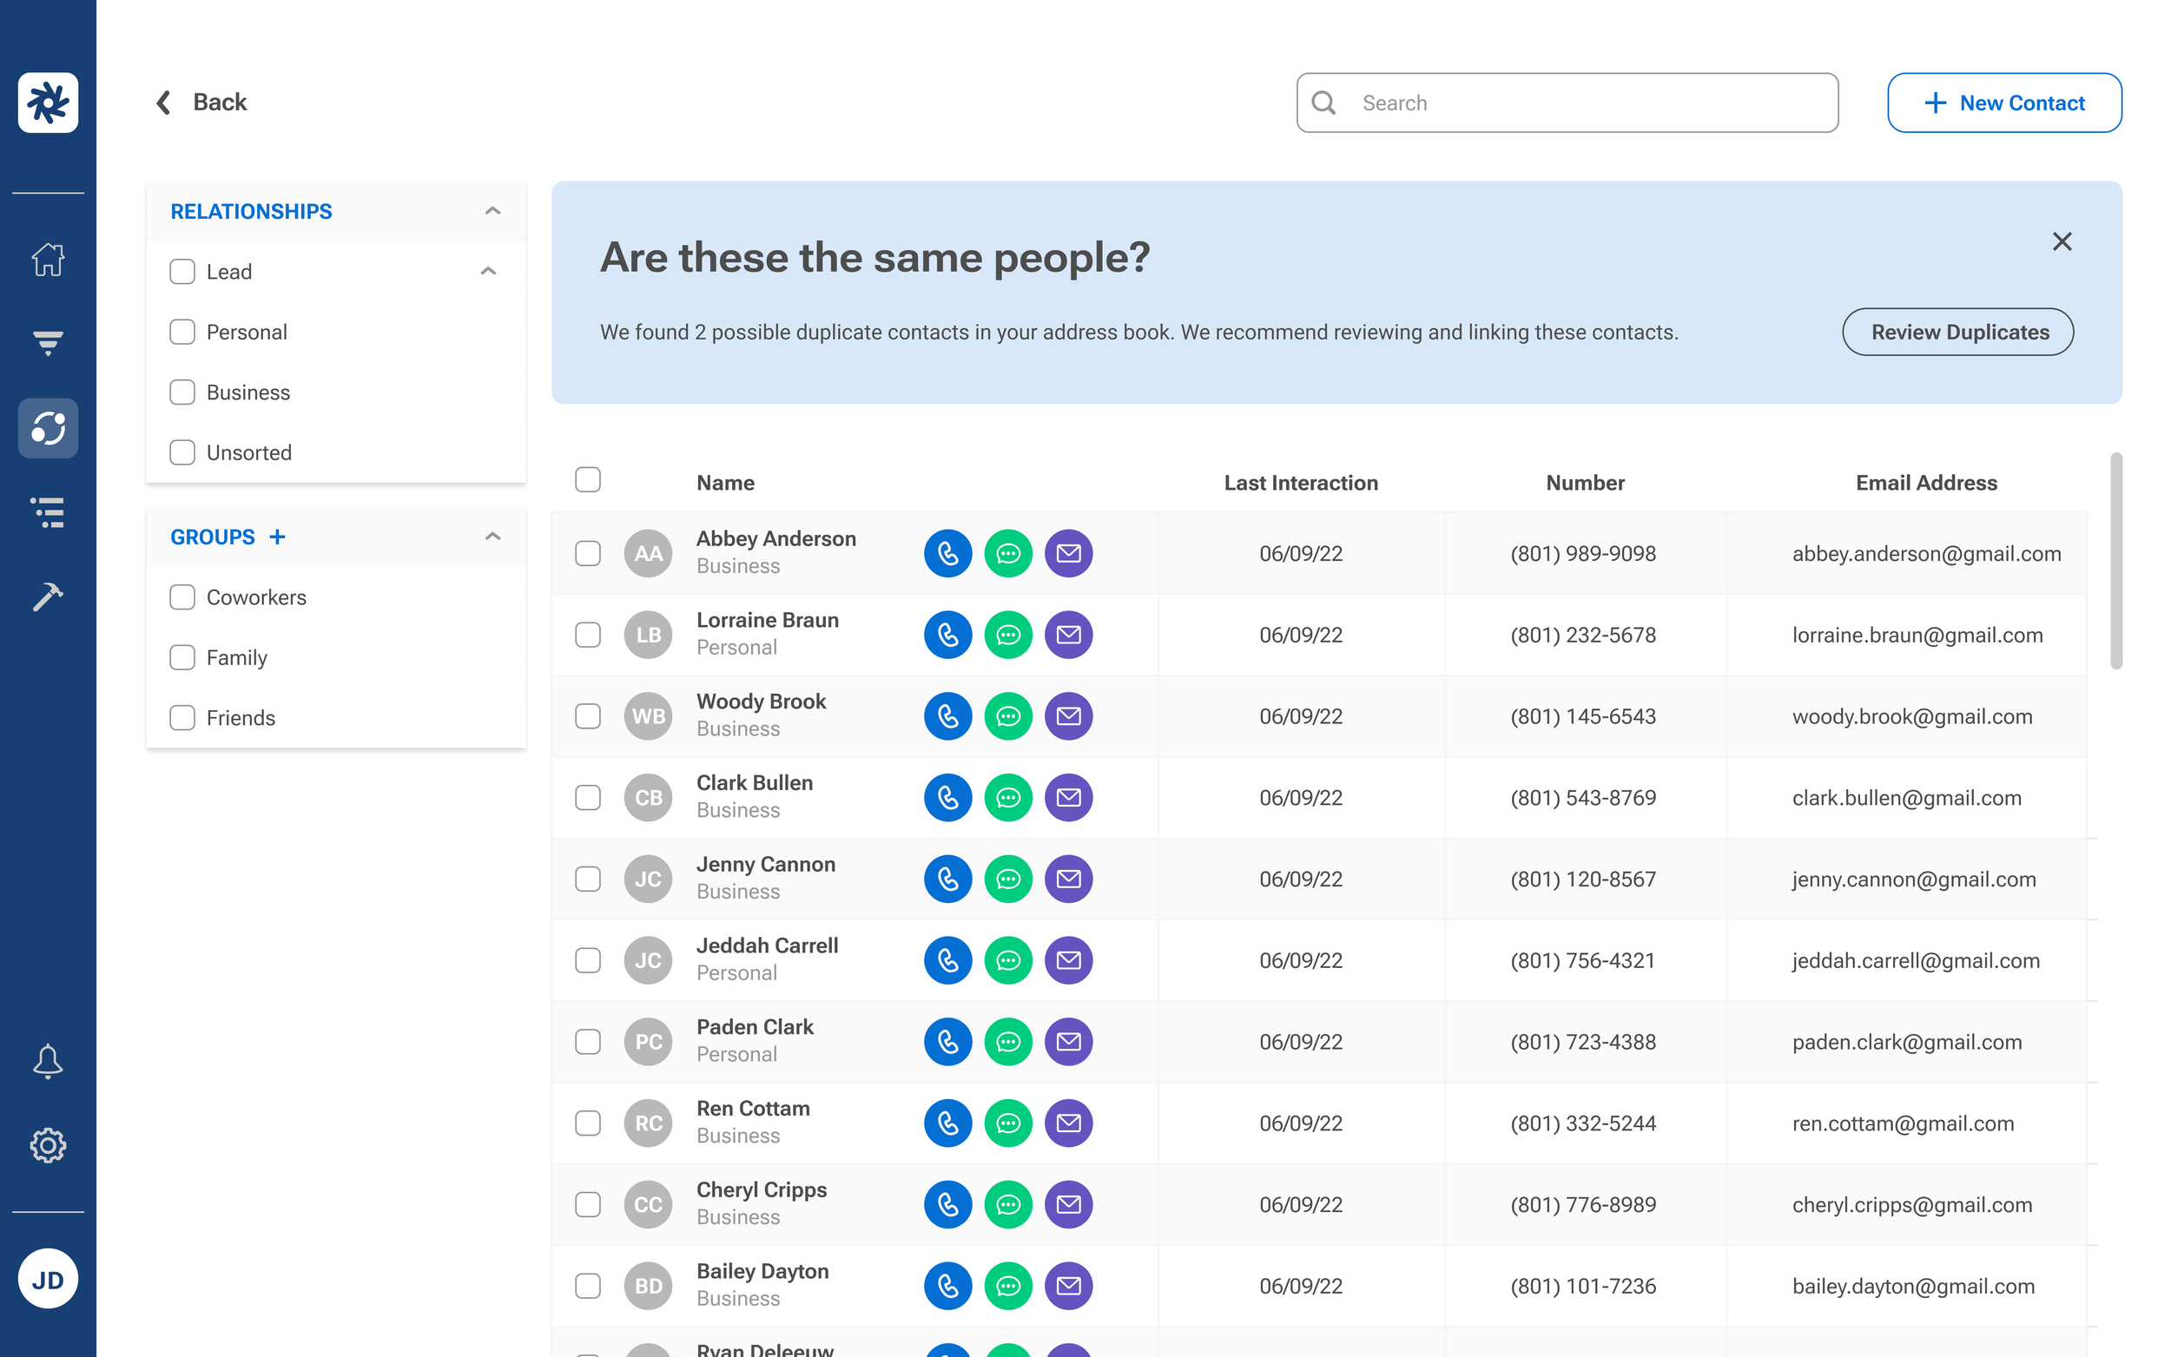Open settings gear in sidebar
The height and width of the screenshot is (1357, 2171).
pyautogui.click(x=48, y=1145)
